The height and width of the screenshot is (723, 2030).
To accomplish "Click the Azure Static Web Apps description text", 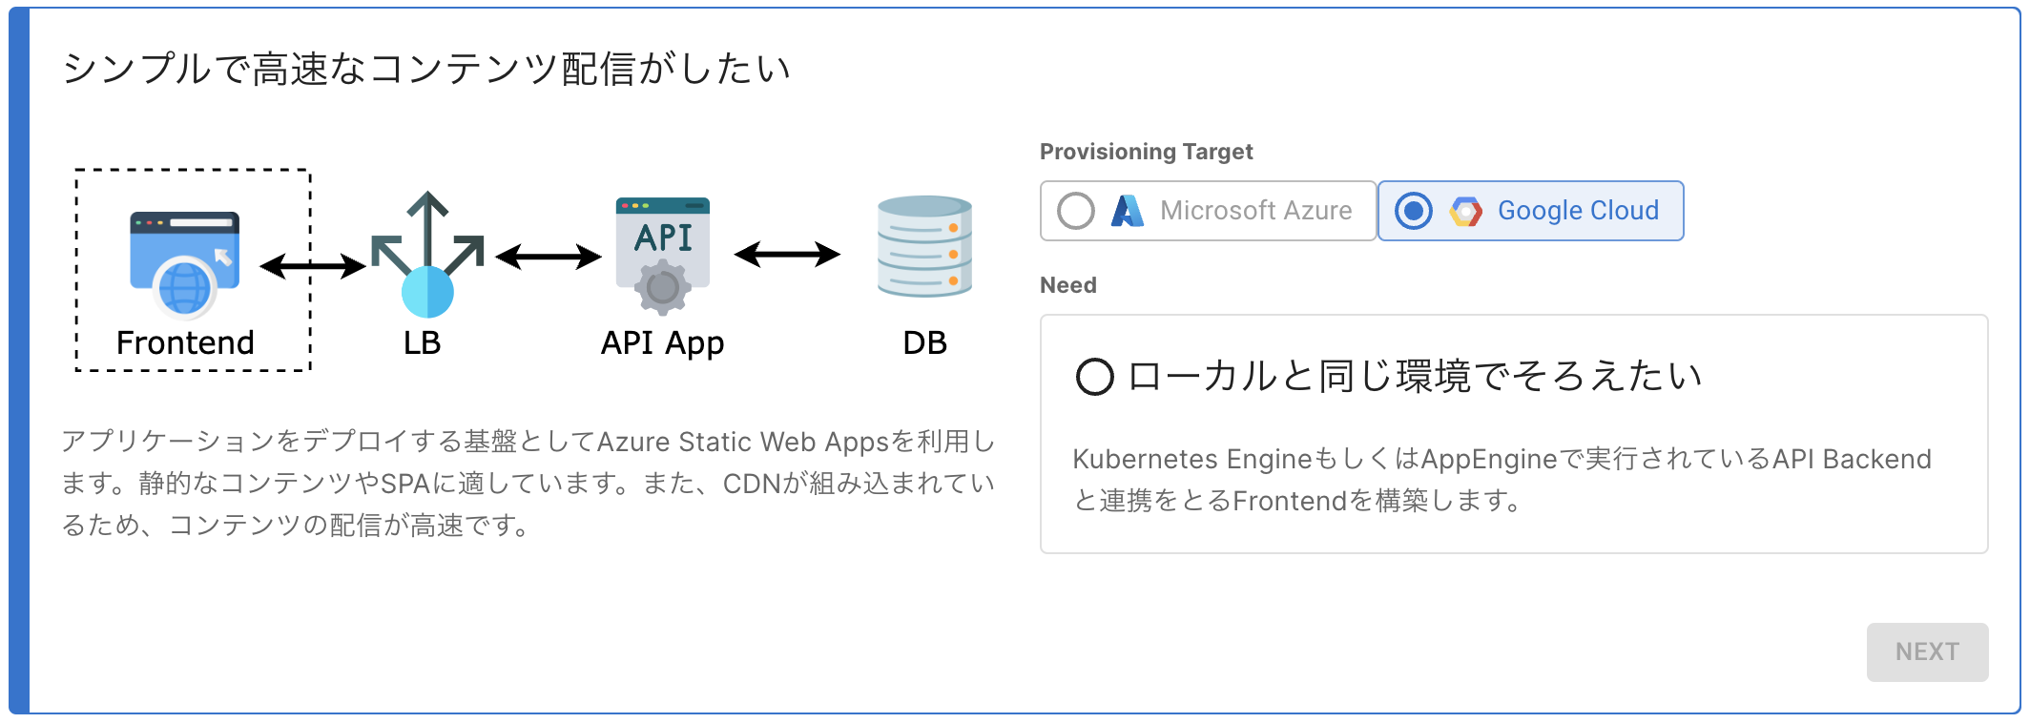I will pyautogui.click(x=528, y=483).
